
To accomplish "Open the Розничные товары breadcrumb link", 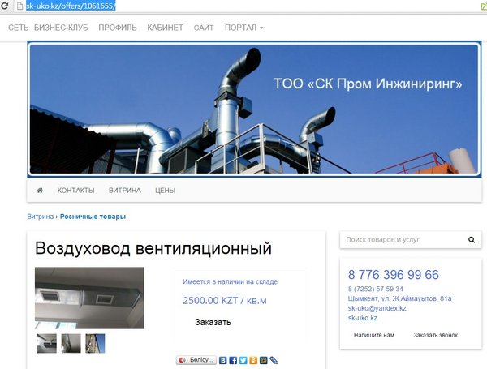I will (93, 217).
